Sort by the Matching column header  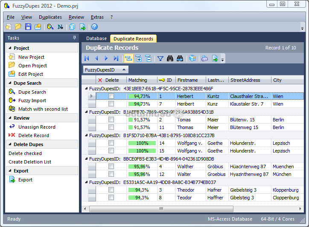142,80
